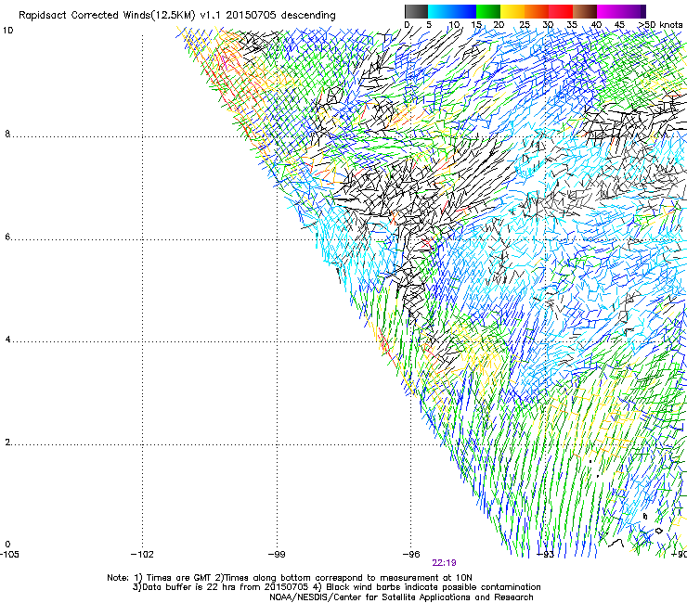Click the longitude axis label '-105'
This screenshot has height=603, width=687.
click(9, 555)
